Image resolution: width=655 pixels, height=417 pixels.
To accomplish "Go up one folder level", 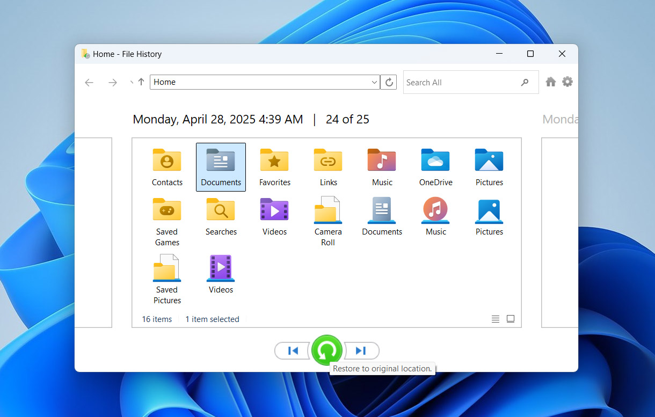I will pyautogui.click(x=141, y=82).
